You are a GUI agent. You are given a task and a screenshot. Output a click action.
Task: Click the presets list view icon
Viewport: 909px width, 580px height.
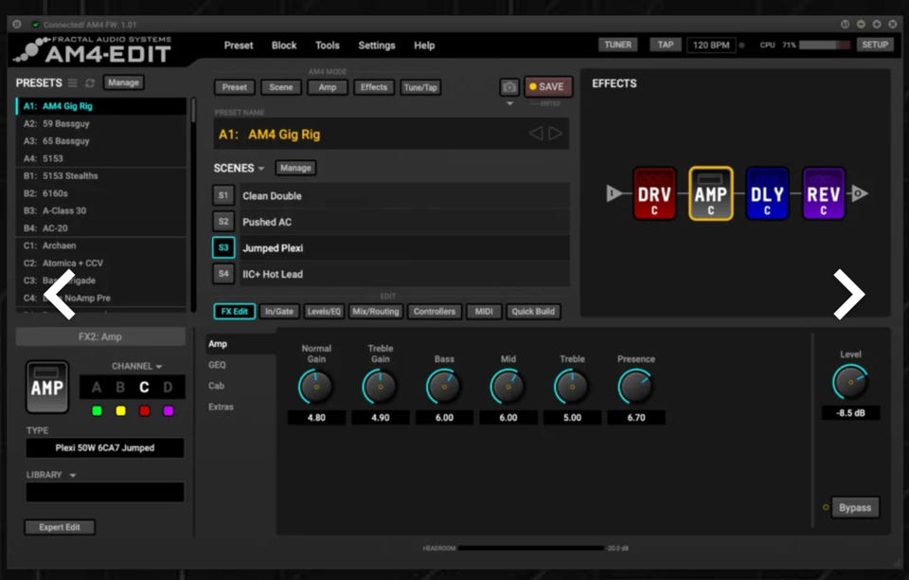coord(73,83)
